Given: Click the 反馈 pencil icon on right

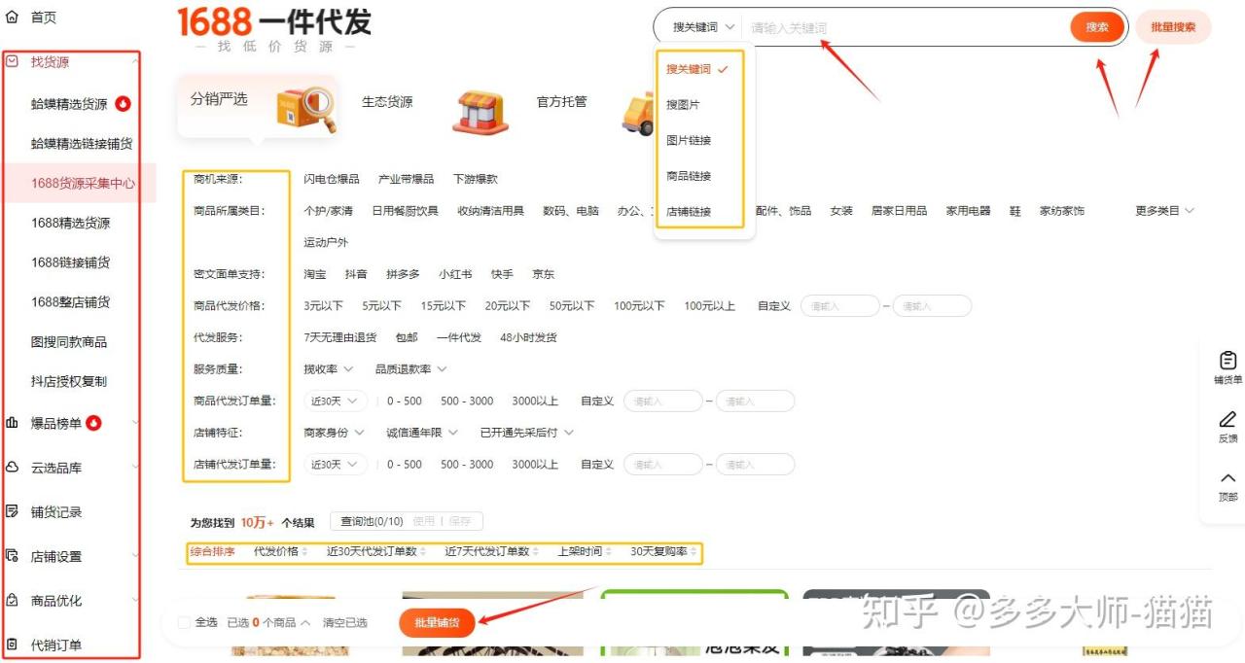Looking at the screenshot, I should (x=1227, y=420).
